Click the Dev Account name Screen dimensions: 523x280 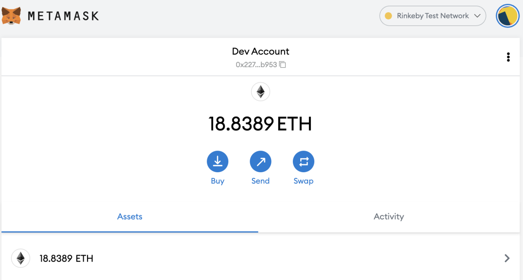pyautogui.click(x=260, y=51)
